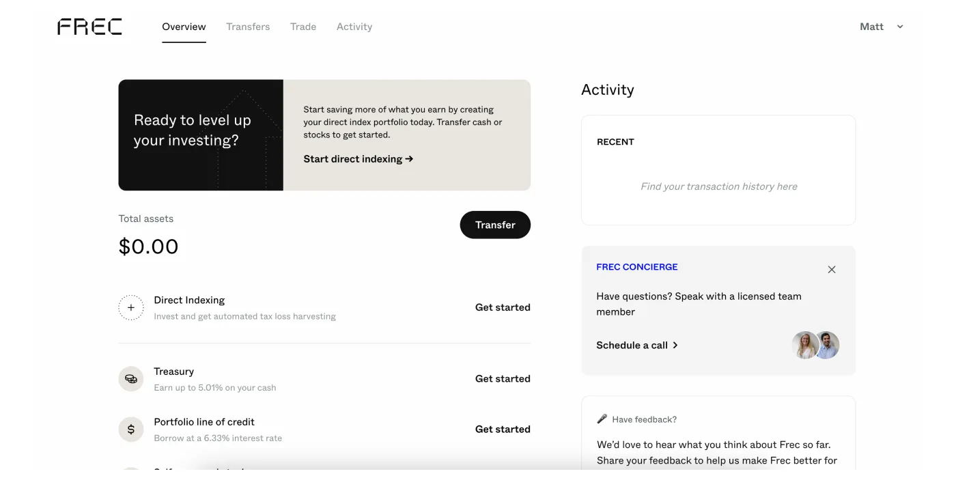Click the Treasury coins icon
This screenshot has height=478, width=956.
(131, 379)
